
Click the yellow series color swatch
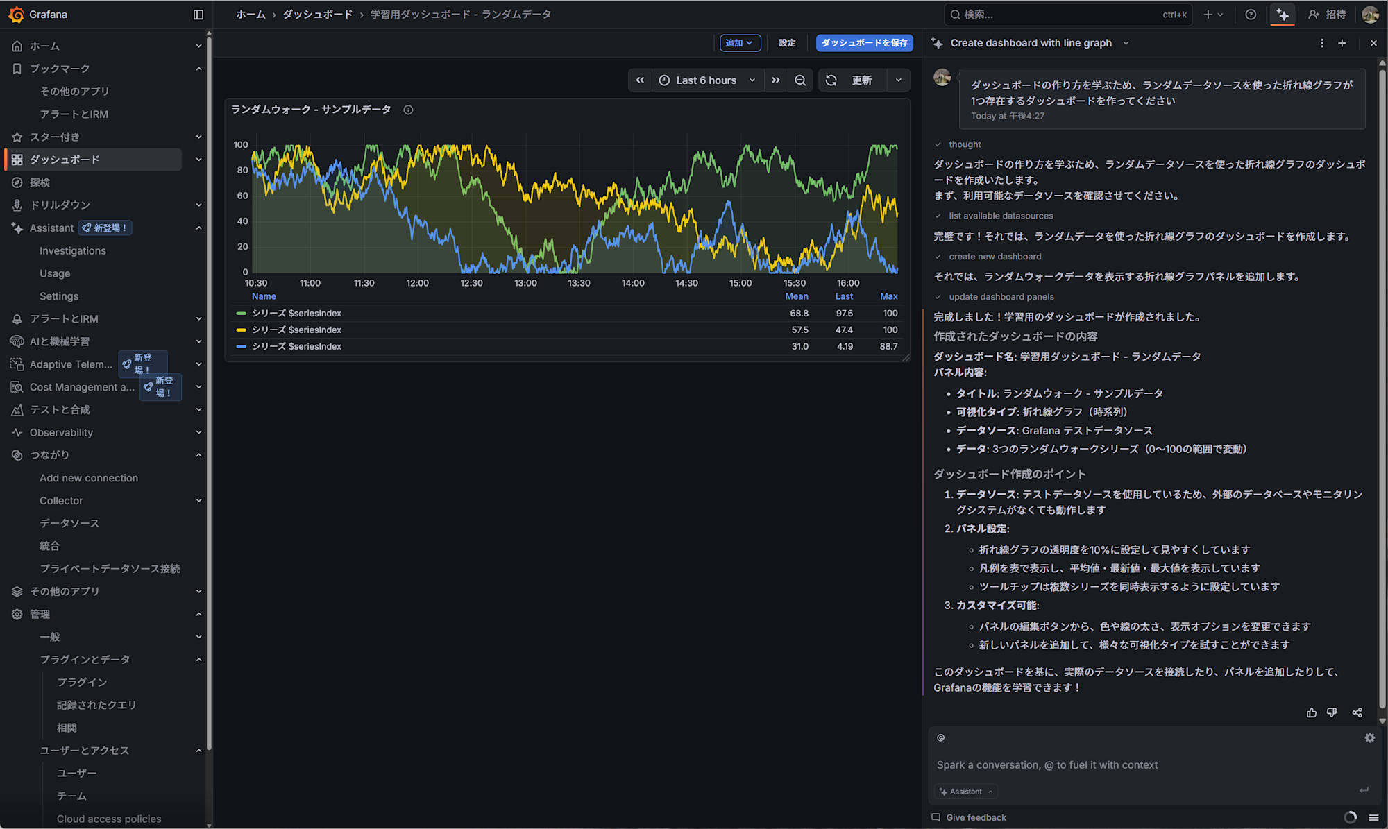[x=241, y=330]
